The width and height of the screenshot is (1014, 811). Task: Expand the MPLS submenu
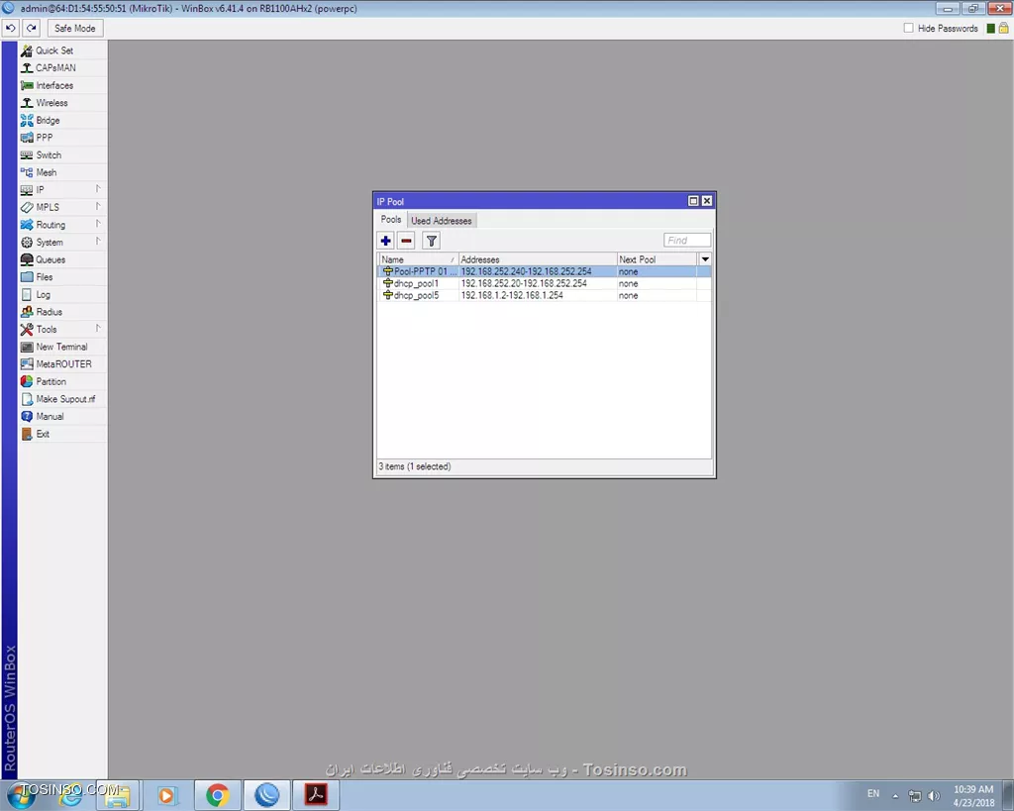tap(62, 207)
